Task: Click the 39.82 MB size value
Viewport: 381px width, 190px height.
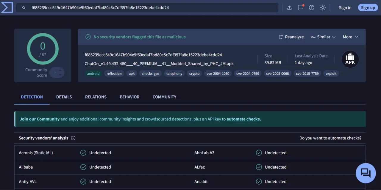Action: tap(273, 63)
